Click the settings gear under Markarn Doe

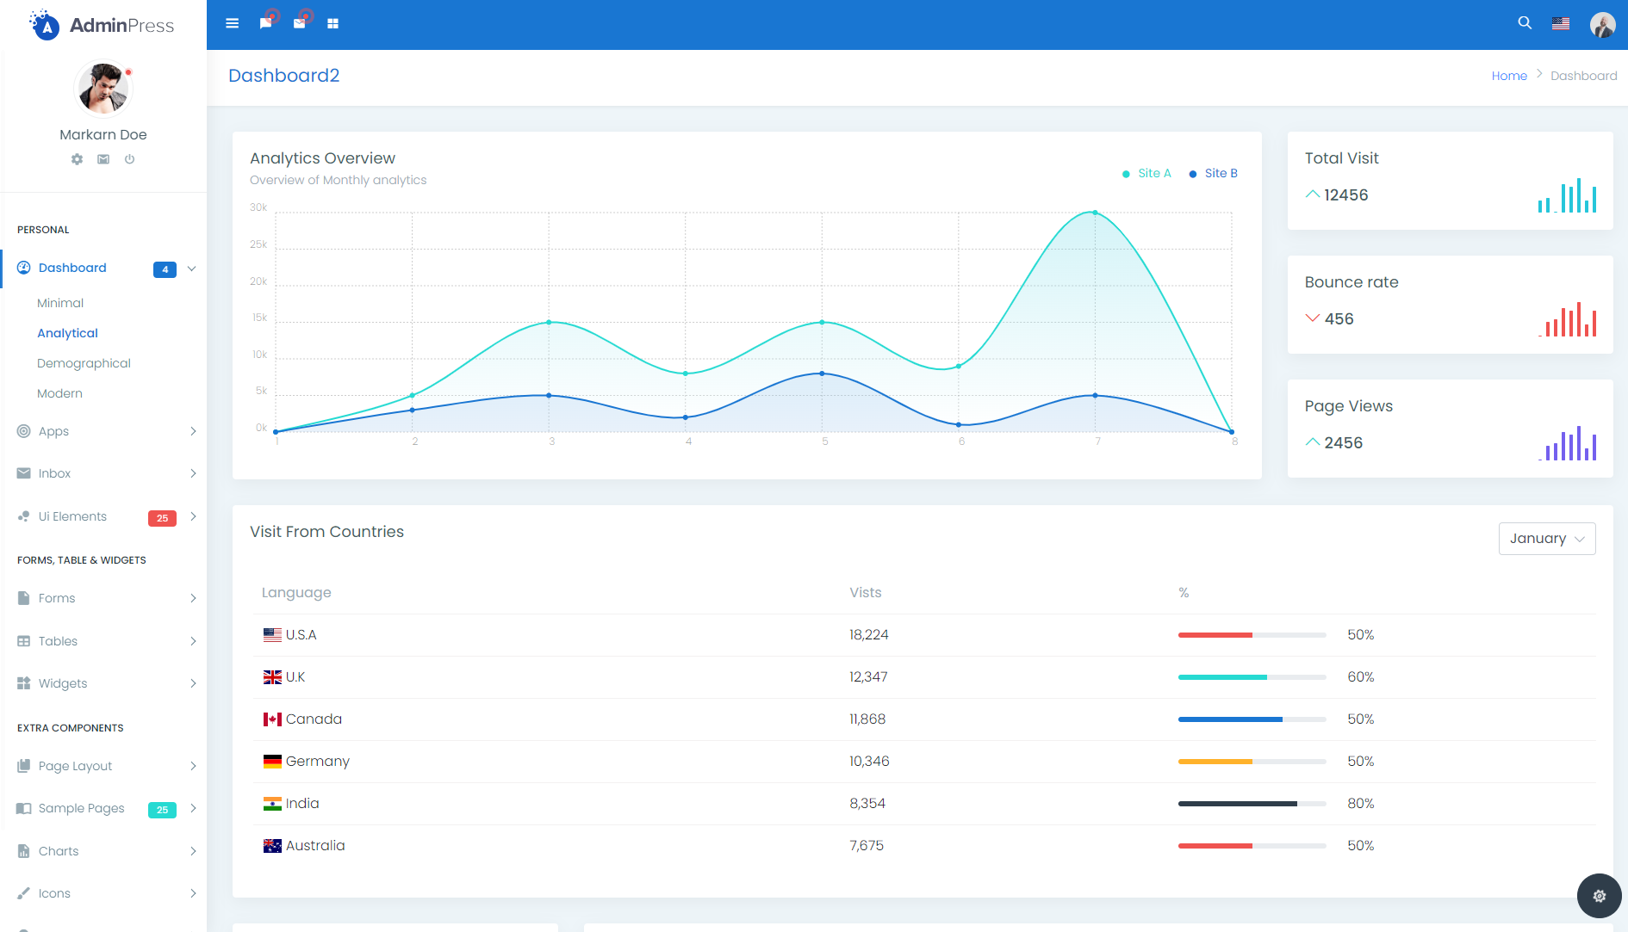click(x=77, y=159)
